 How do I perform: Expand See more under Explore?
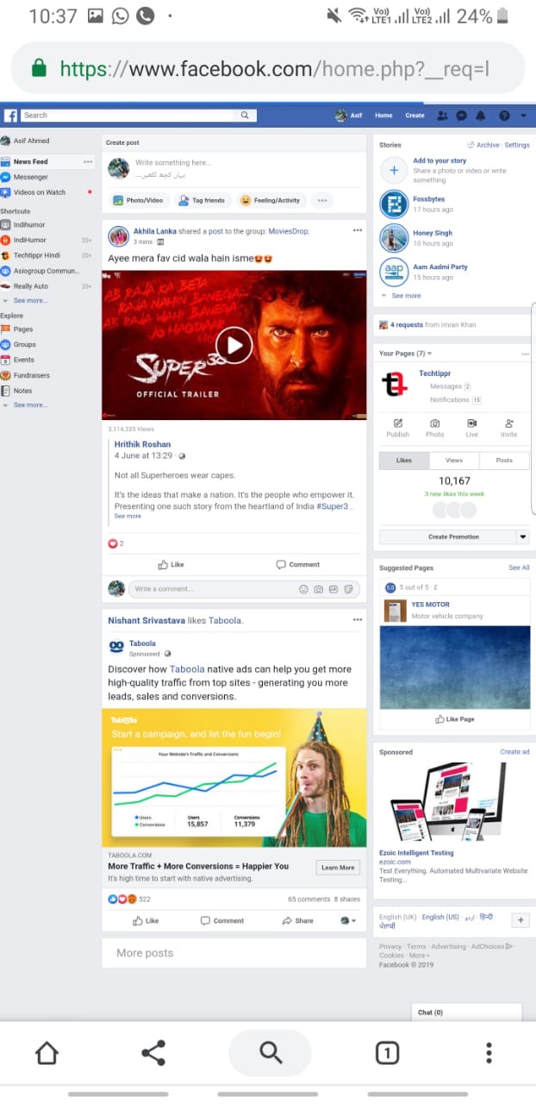(x=30, y=405)
